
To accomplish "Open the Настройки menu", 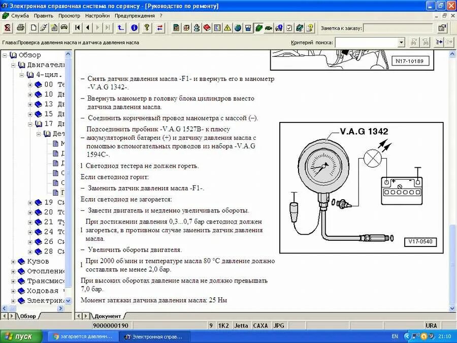I will click(97, 16).
